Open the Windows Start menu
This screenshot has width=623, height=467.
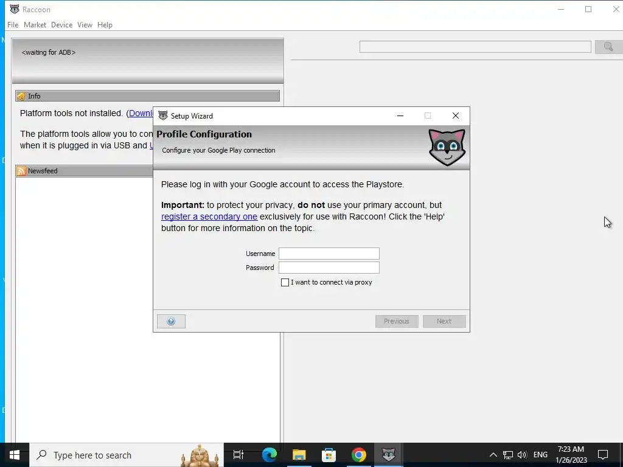(x=15, y=455)
